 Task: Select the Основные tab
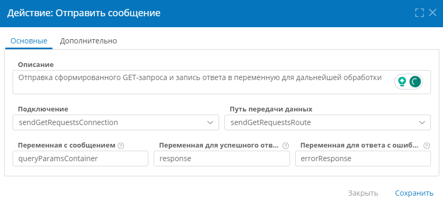tap(29, 41)
